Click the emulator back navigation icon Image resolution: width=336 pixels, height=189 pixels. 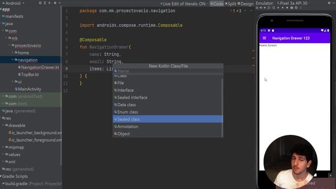tap(278, 8)
